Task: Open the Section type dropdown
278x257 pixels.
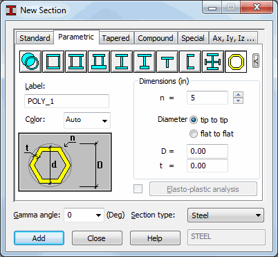Action: click(225, 215)
